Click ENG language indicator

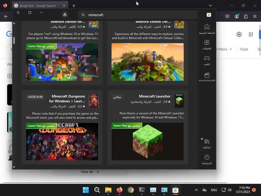point(214,190)
